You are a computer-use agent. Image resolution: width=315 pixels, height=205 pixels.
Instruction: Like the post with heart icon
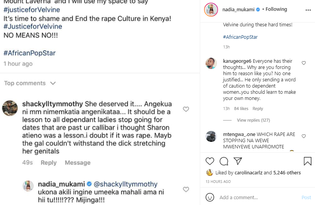coord(209,161)
